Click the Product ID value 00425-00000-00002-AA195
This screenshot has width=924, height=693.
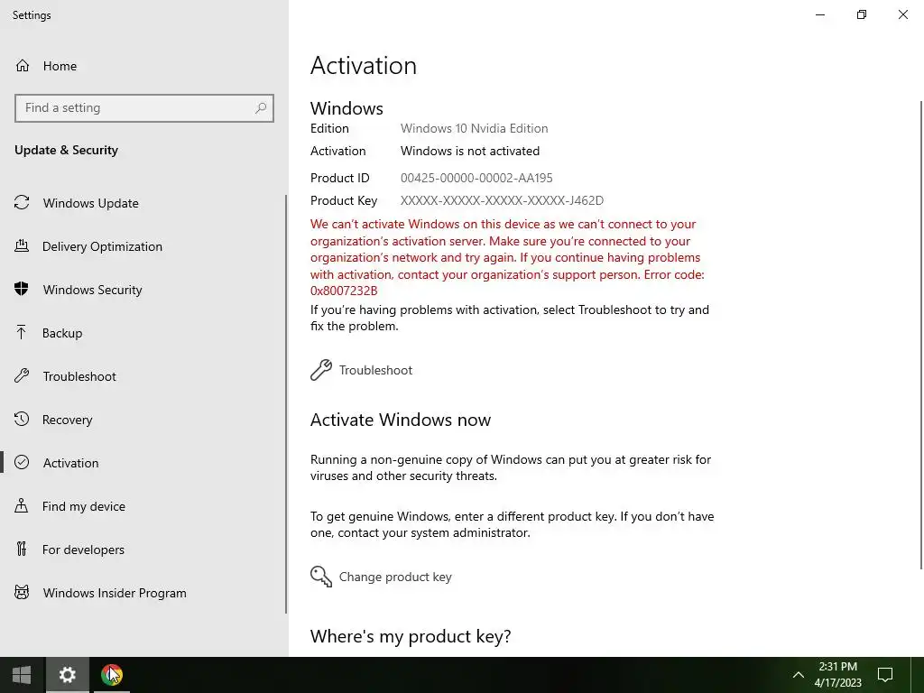click(x=476, y=178)
